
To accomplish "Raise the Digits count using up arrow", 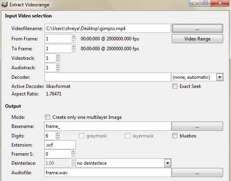I will (x=58, y=133).
